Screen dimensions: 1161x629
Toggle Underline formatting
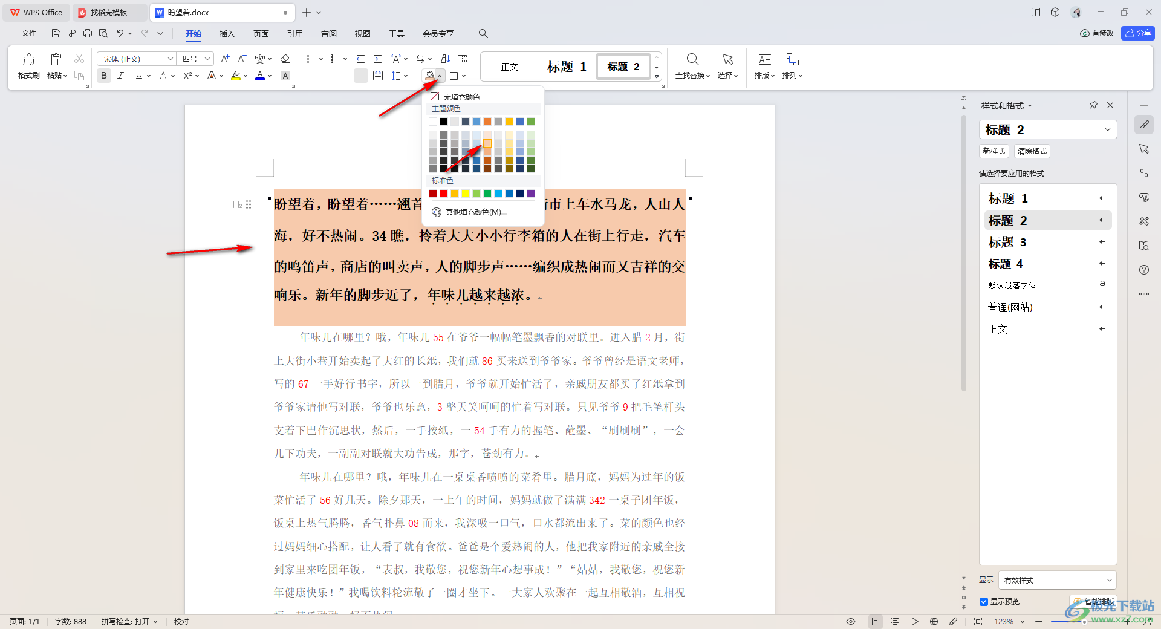tap(139, 76)
